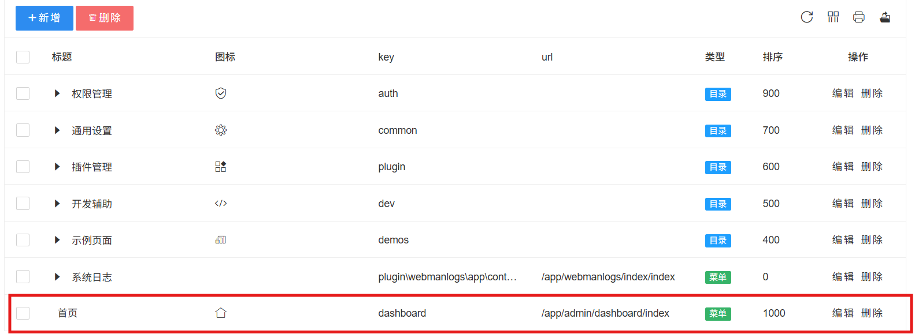Screen dimensions: 915x334
Task: Toggle the select-all header checkbox
Action: (x=23, y=57)
